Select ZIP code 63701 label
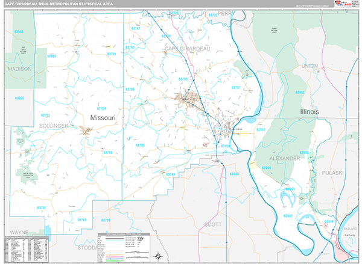This screenshot has height=264, width=362. (x=236, y=88)
